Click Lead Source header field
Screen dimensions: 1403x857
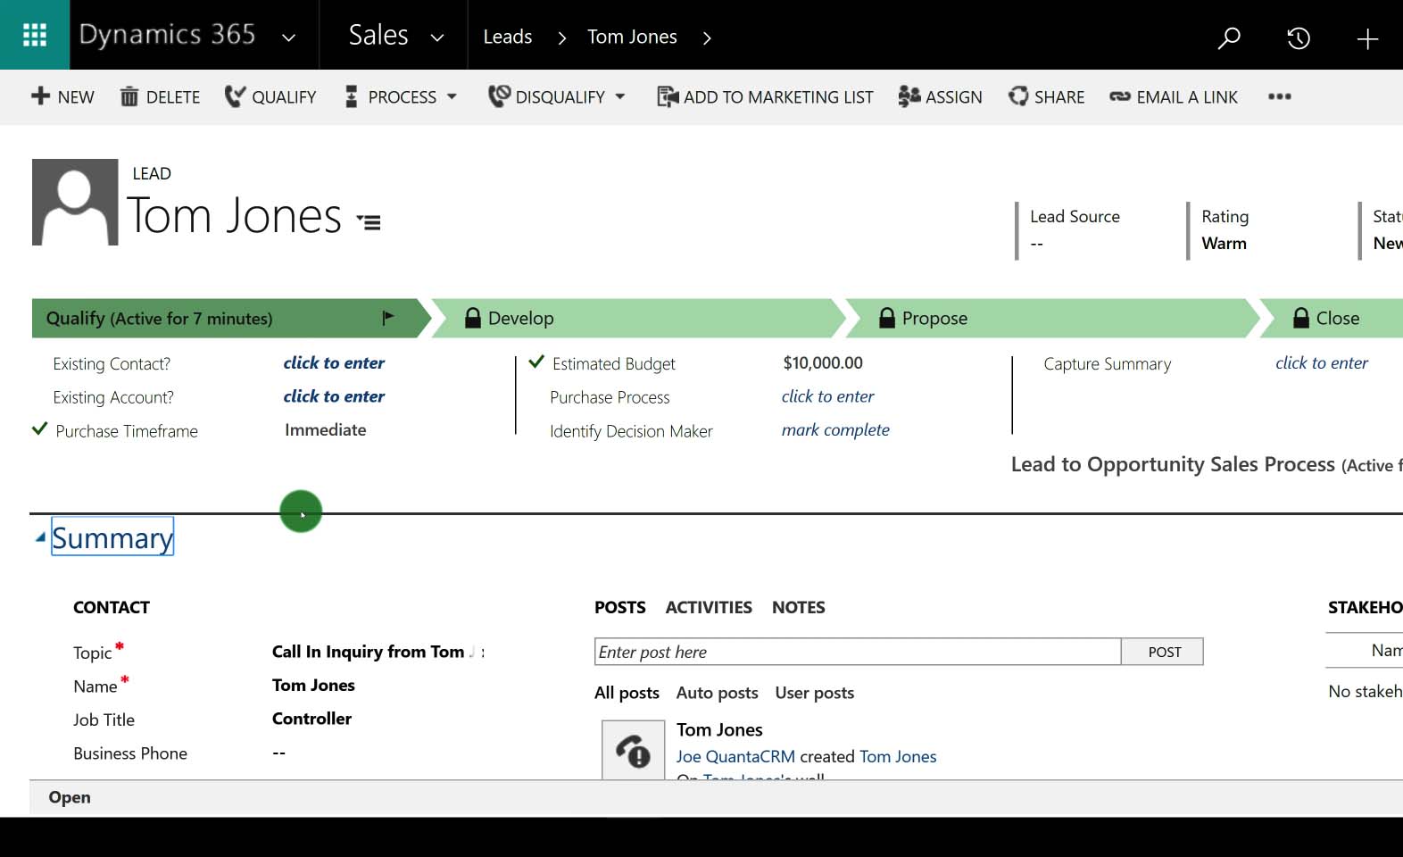[1075, 229]
